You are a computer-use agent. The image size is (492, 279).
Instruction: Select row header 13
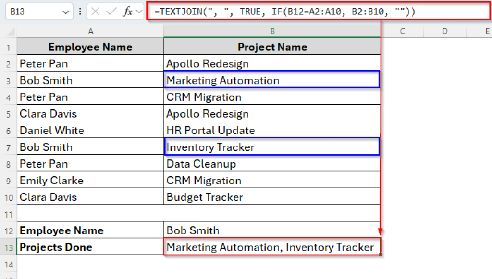tap(9, 247)
